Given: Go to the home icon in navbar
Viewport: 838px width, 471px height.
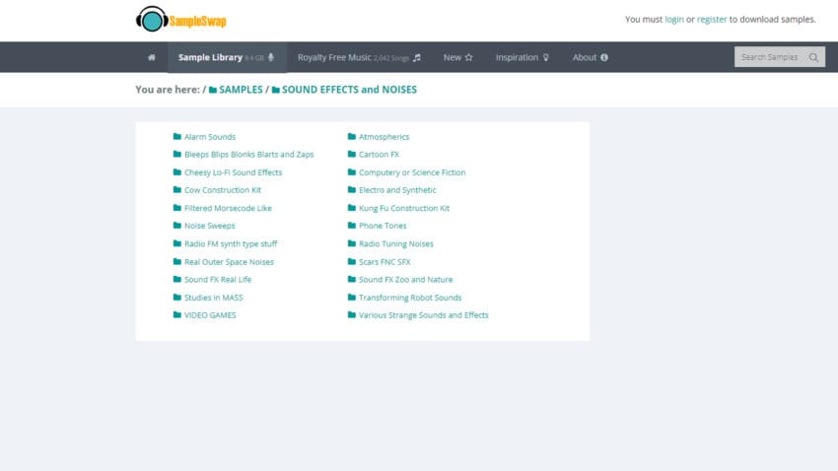Looking at the screenshot, I should point(151,57).
